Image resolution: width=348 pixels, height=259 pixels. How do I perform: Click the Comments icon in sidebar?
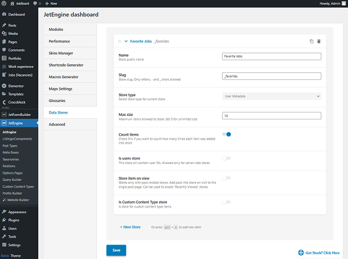click(4, 50)
